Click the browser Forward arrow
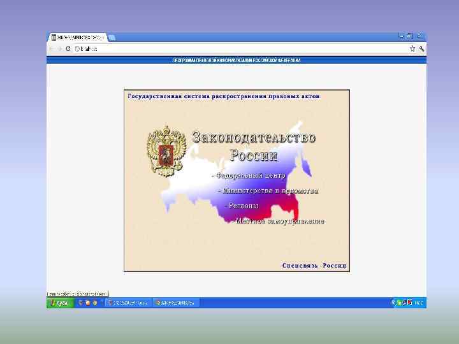The width and height of the screenshot is (459, 344). 59,49
